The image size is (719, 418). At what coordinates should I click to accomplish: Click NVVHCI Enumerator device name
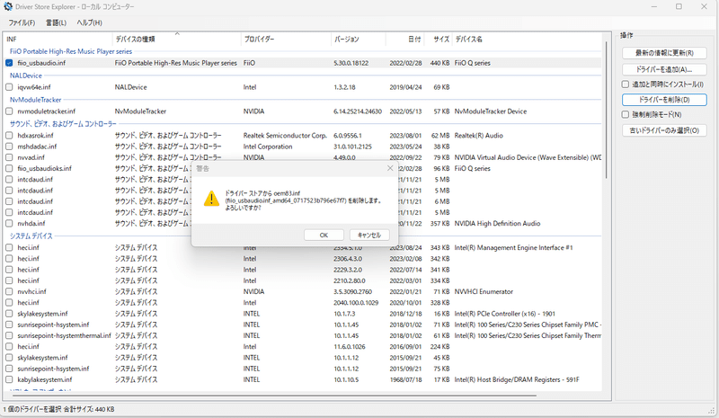[484, 291]
